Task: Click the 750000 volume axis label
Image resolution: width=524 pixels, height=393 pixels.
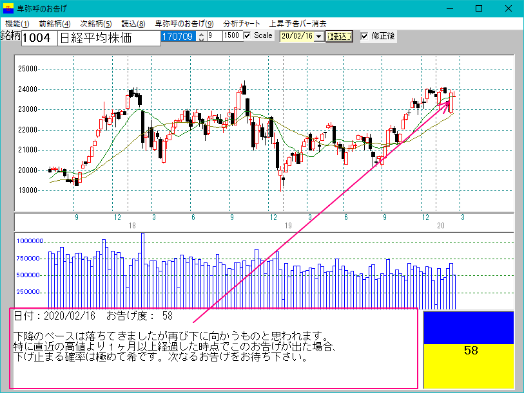Action: coord(28,258)
